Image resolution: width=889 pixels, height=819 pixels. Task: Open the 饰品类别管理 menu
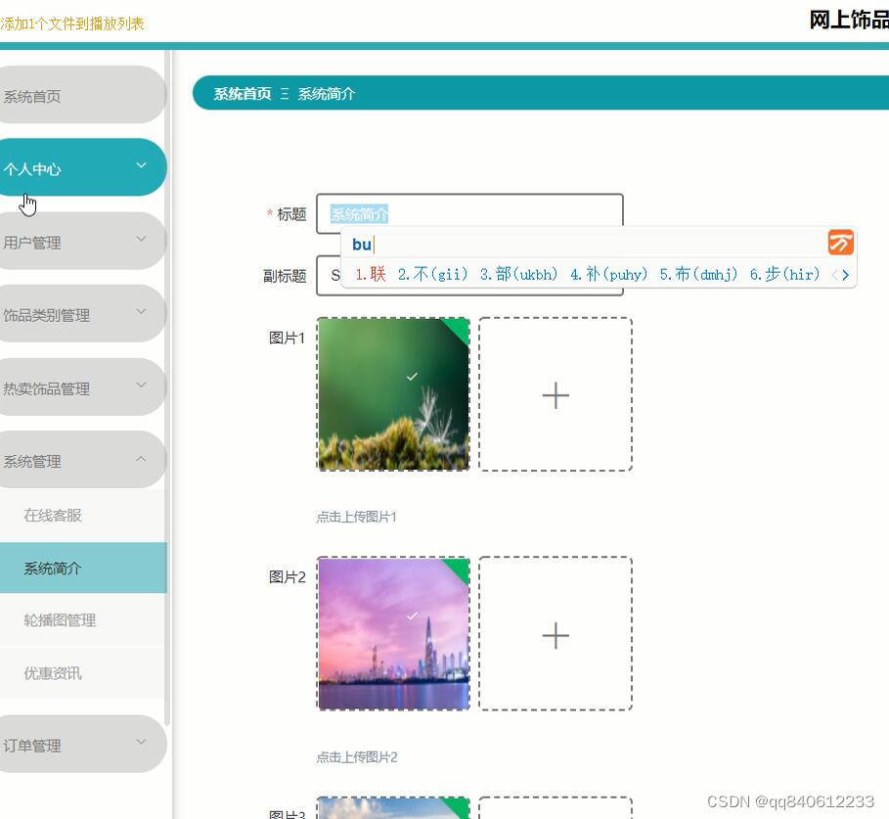(x=81, y=314)
